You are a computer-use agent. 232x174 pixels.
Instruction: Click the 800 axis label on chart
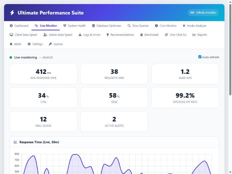[x=17, y=154]
